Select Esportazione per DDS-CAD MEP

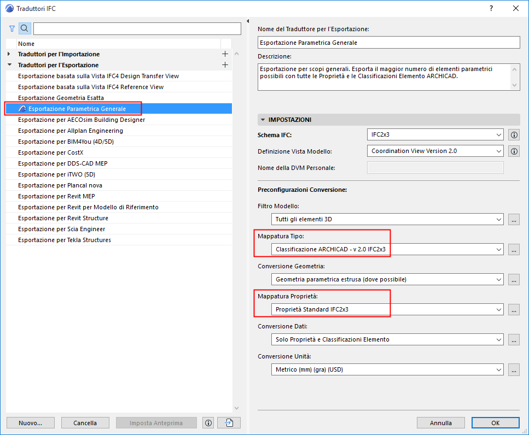click(119, 163)
